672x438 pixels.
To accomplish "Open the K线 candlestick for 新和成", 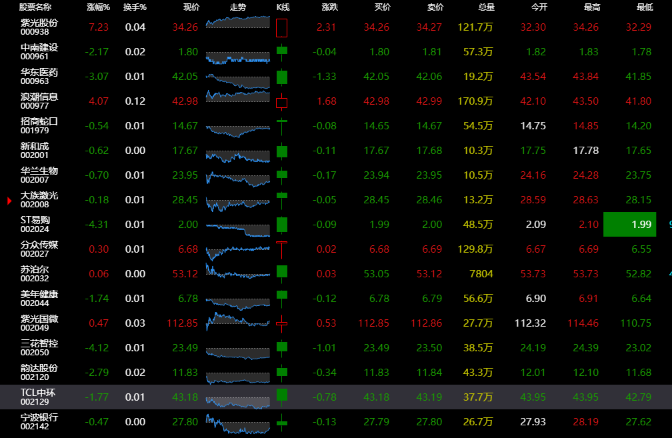I will coord(281,151).
